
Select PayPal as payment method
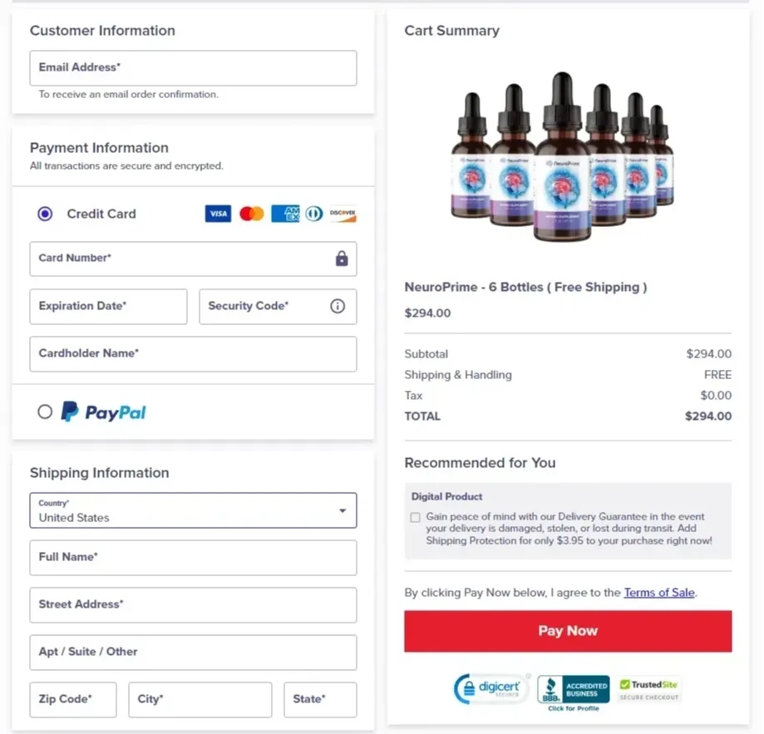tap(45, 411)
